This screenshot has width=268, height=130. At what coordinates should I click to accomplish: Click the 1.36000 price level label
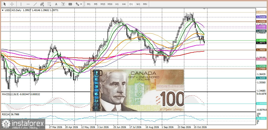tap(261, 78)
